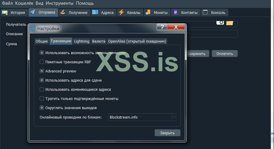Open the block explorer dropdown showing Blockstream.info
This screenshot has width=274, height=149.
click(x=142, y=117)
